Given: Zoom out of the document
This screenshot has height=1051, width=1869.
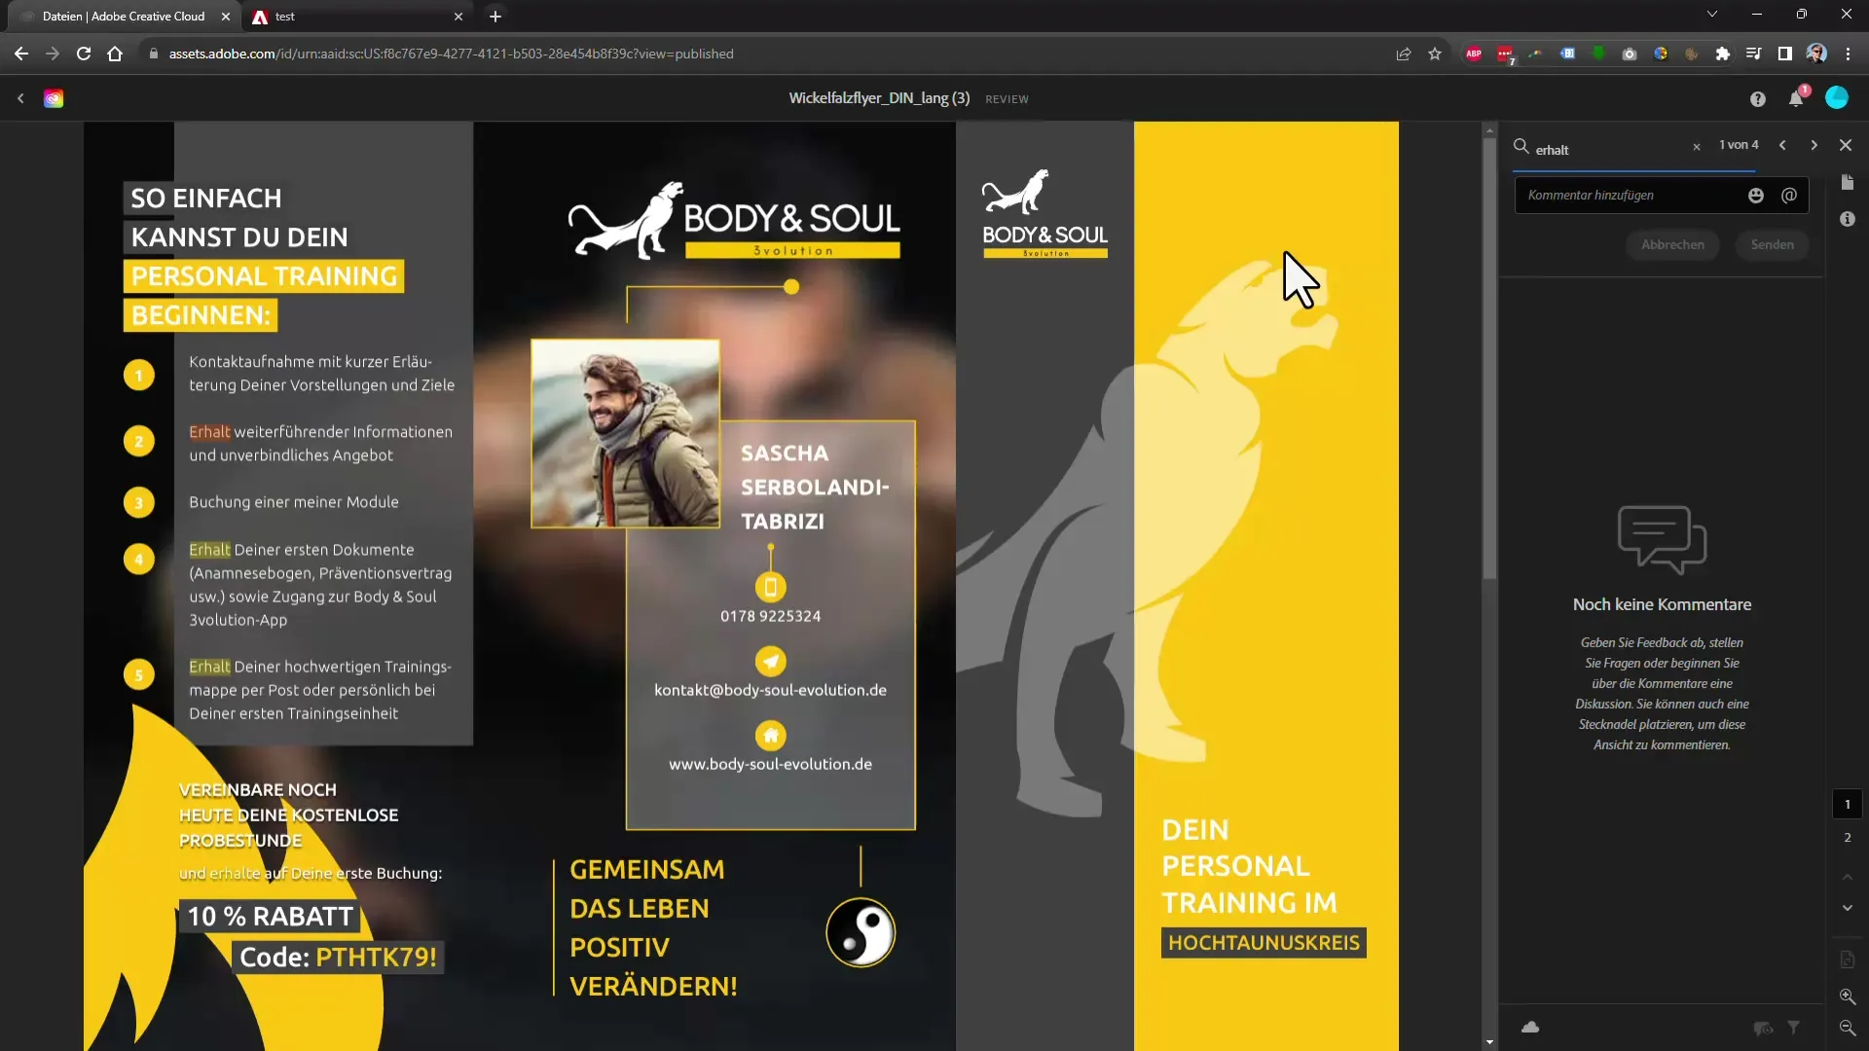Looking at the screenshot, I should pos(1848,1029).
